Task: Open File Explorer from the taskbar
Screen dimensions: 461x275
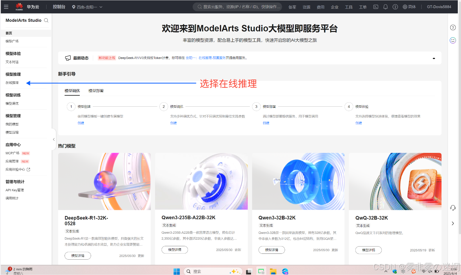Action: pos(273,272)
